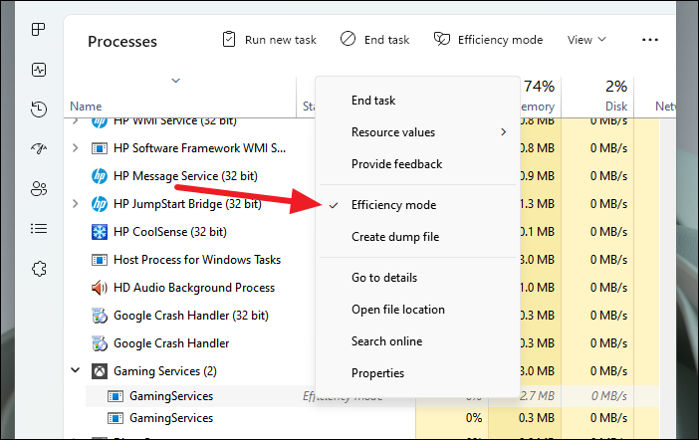Open the Processes page icon in sidebar
699x440 pixels.
pos(39,30)
